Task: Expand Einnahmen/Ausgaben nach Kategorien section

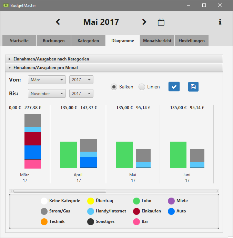Action: (114, 59)
